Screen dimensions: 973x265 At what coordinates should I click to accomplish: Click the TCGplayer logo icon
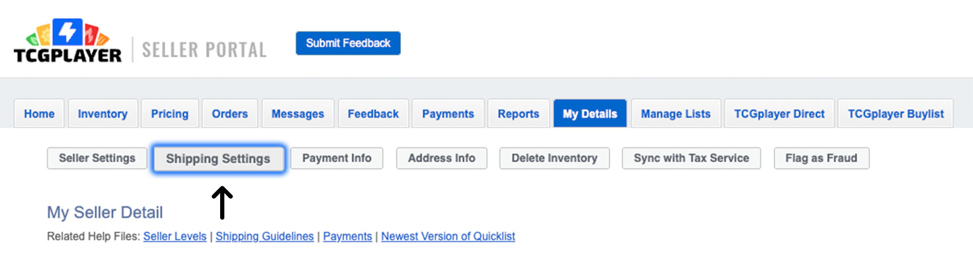click(x=67, y=41)
